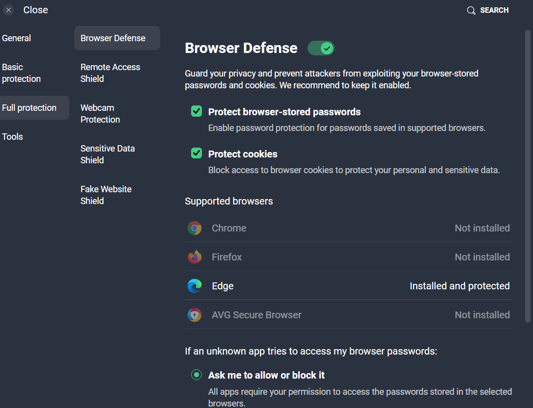Open the Basic protection section
The height and width of the screenshot is (408, 533).
tap(22, 73)
